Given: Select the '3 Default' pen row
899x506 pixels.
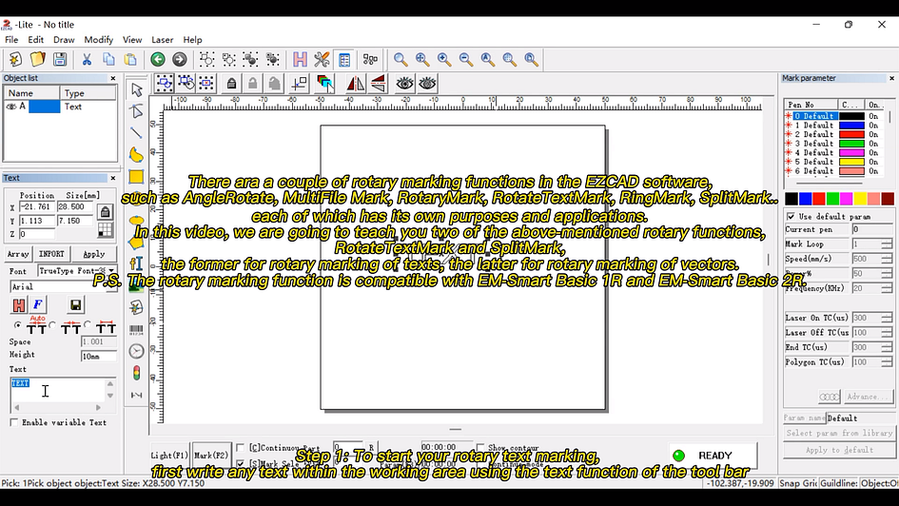Looking at the screenshot, I should pyautogui.click(x=834, y=144).
